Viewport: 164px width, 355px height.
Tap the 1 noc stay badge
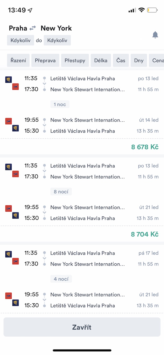(x=60, y=104)
